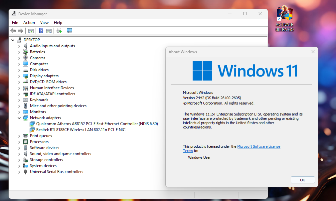Expand Audio inputs and outputs chevron
Screen dimensions: 336x201
tap(19, 46)
